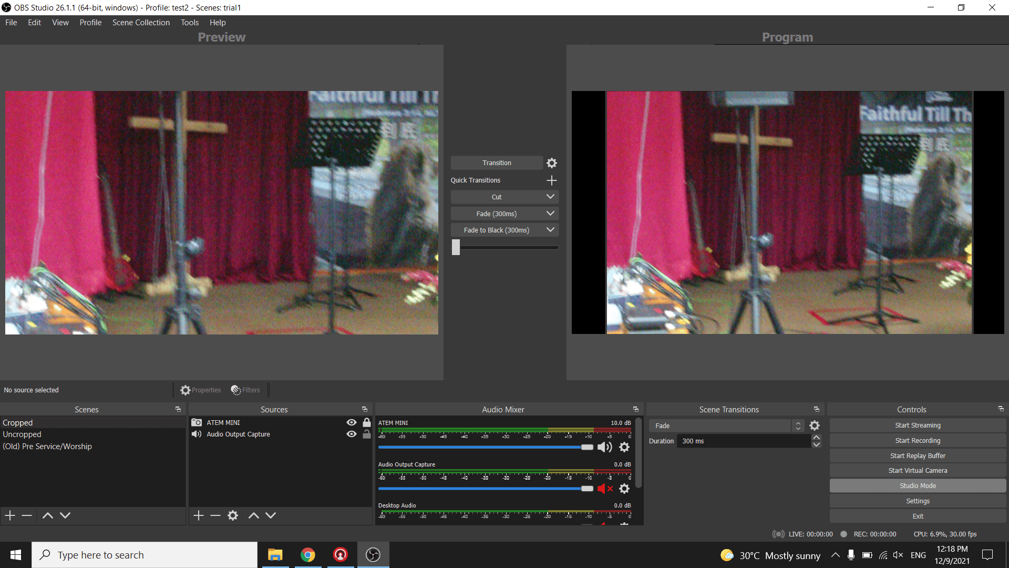Screen dimensions: 1009x568
Task: Unmute the Audio Output Capture speaker icon
Action: (x=605, y=489)
